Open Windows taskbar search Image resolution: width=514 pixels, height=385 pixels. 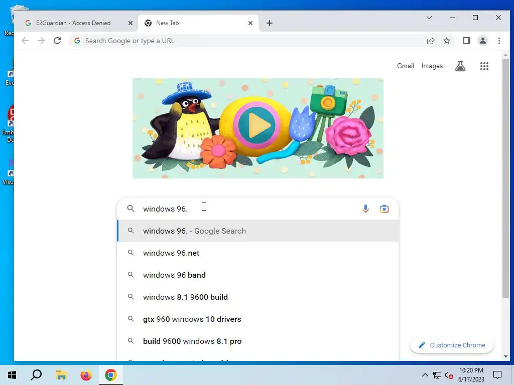click(36, 375)
